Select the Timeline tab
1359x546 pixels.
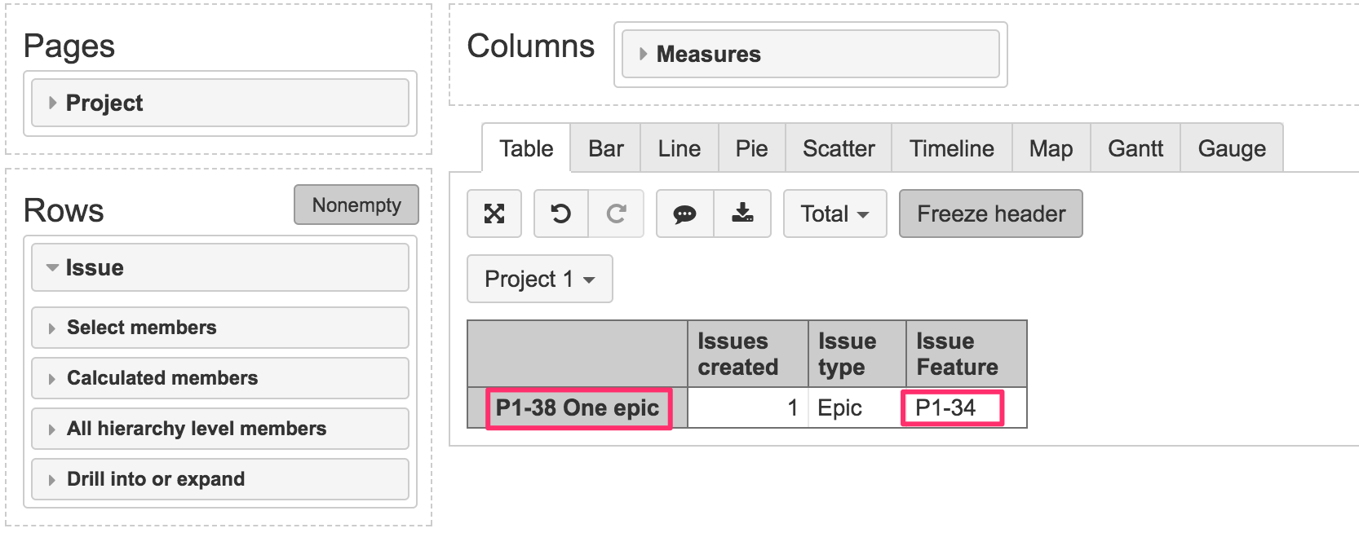point(951,148)
